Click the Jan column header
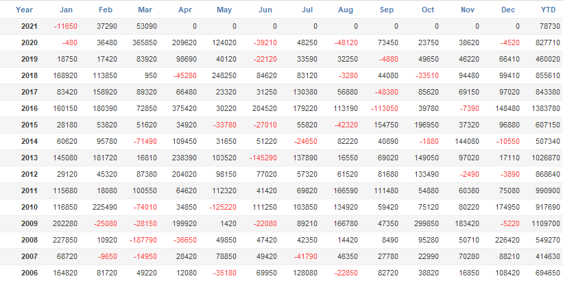This screenshot has height=283, width=563. pos(66,10)
